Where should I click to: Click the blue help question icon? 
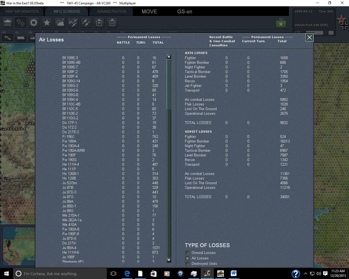tap(296, 274)
